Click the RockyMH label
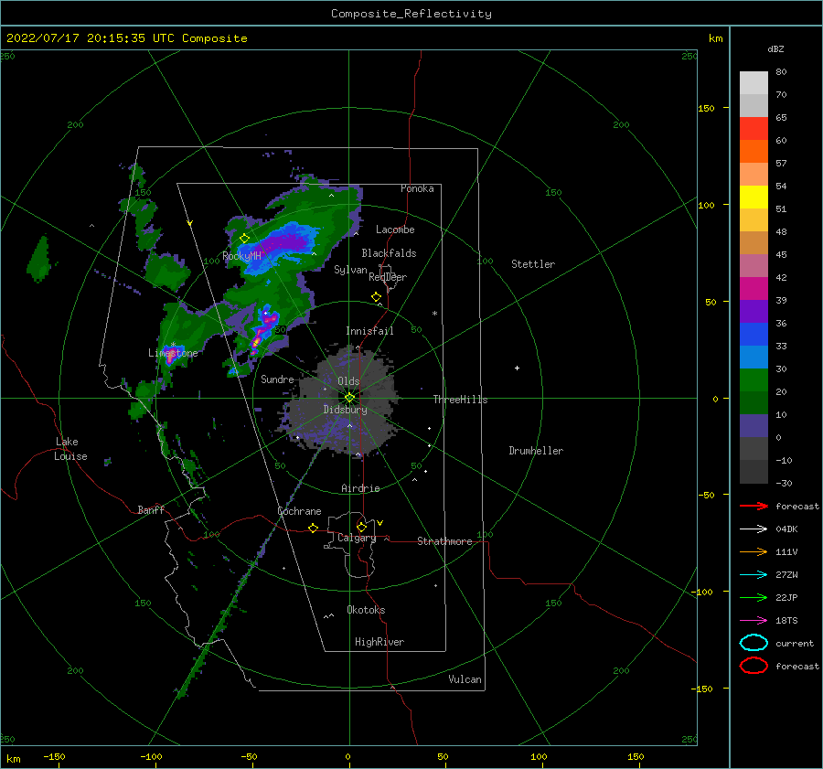The image size is (823, 769). pos(241,256)
